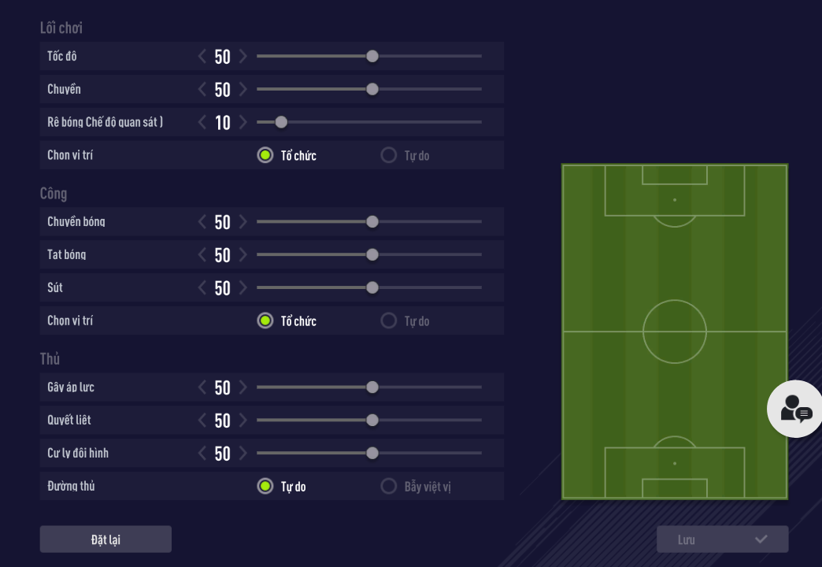Select Tự do option for Đường thủ
The height and width of the screenshot is (567, 822).
tap(265, 486)
